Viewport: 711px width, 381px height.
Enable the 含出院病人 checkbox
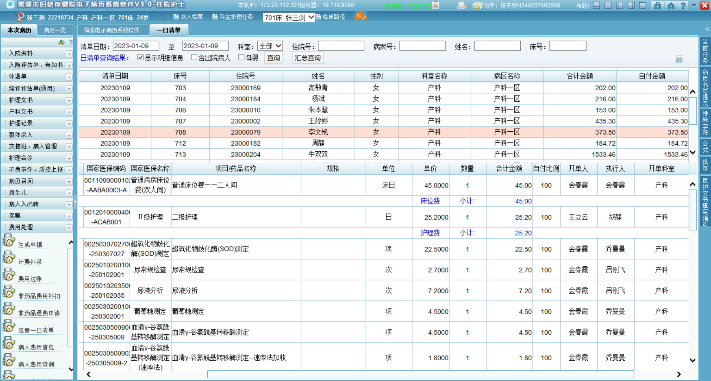tap(194, 57)
